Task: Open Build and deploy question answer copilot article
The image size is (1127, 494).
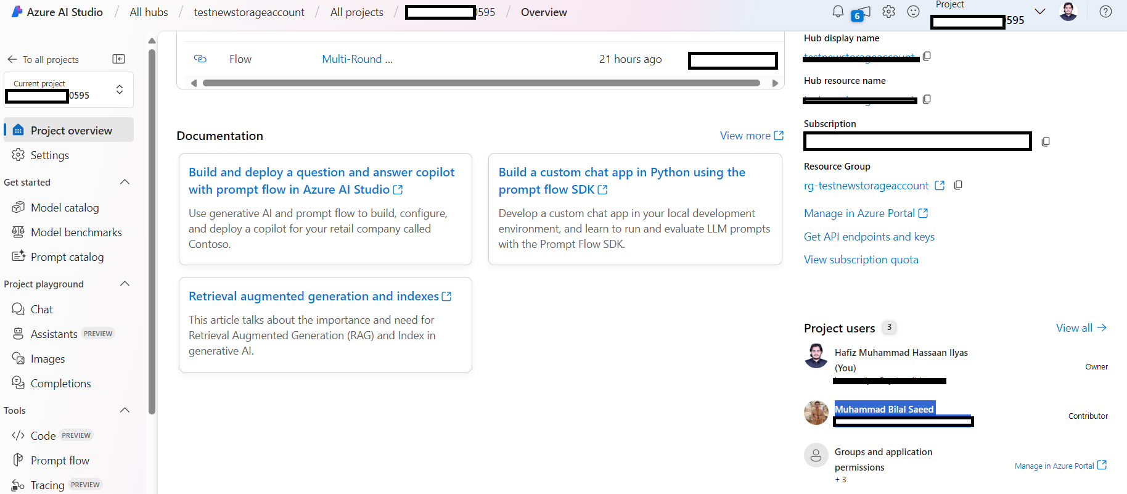Action: pos(321,181)
